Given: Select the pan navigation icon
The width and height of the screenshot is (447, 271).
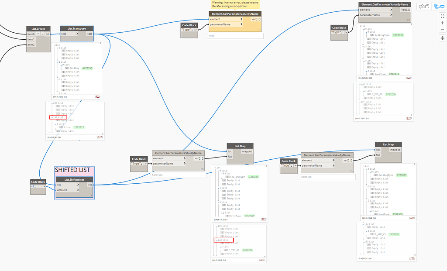Looking at the screenshot, I should tap(442, 39).
